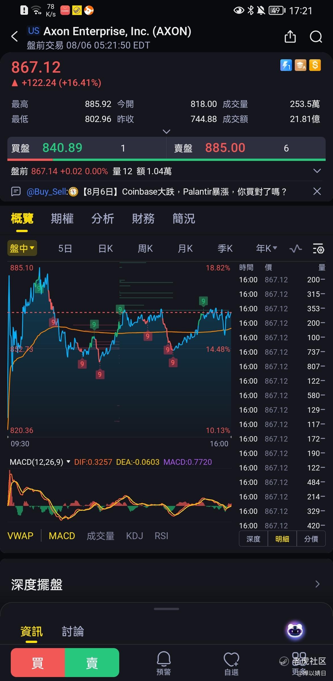Tap the yellow dollar sign badge
Viewport: 333px width, 681px height.
[315, 65]
